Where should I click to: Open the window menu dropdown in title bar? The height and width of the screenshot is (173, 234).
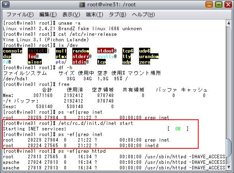[6, 5]
